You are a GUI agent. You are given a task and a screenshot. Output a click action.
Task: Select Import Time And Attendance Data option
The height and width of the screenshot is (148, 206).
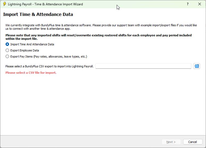pyautogui.click(x=30, y=44)
